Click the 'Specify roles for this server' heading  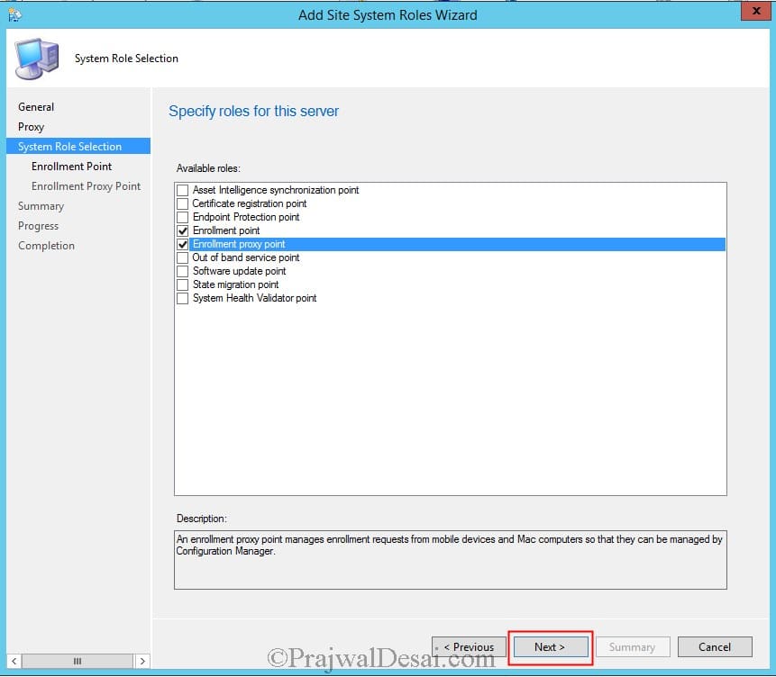254,112
